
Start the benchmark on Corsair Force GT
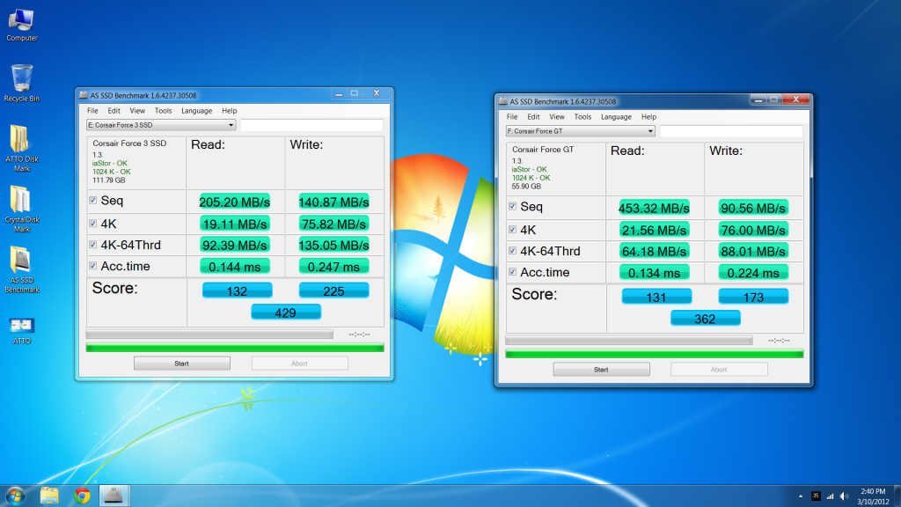601,370
